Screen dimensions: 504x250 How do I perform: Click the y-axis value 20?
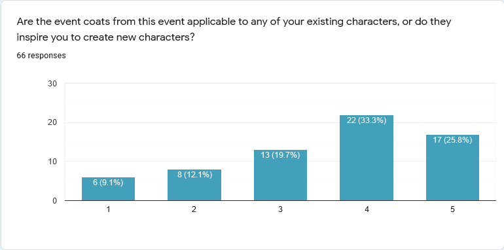coord(52,122)
